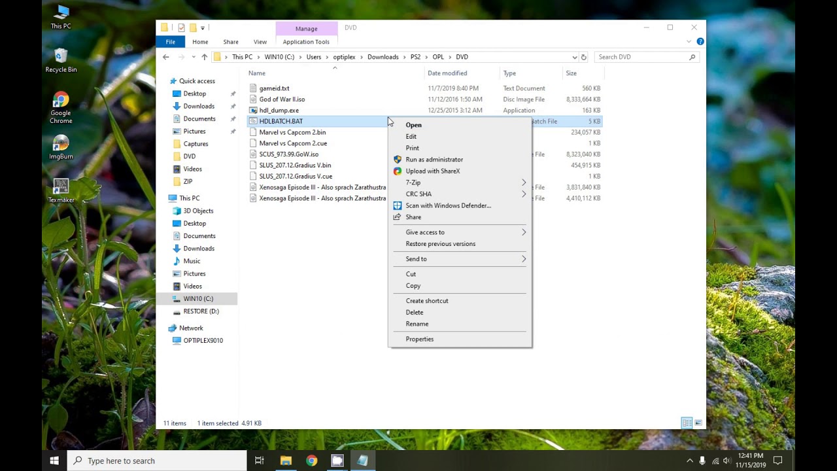Switch to large icons view in status bar
The width and height of the screenshot is (837, 471).
tap(698, 423)
